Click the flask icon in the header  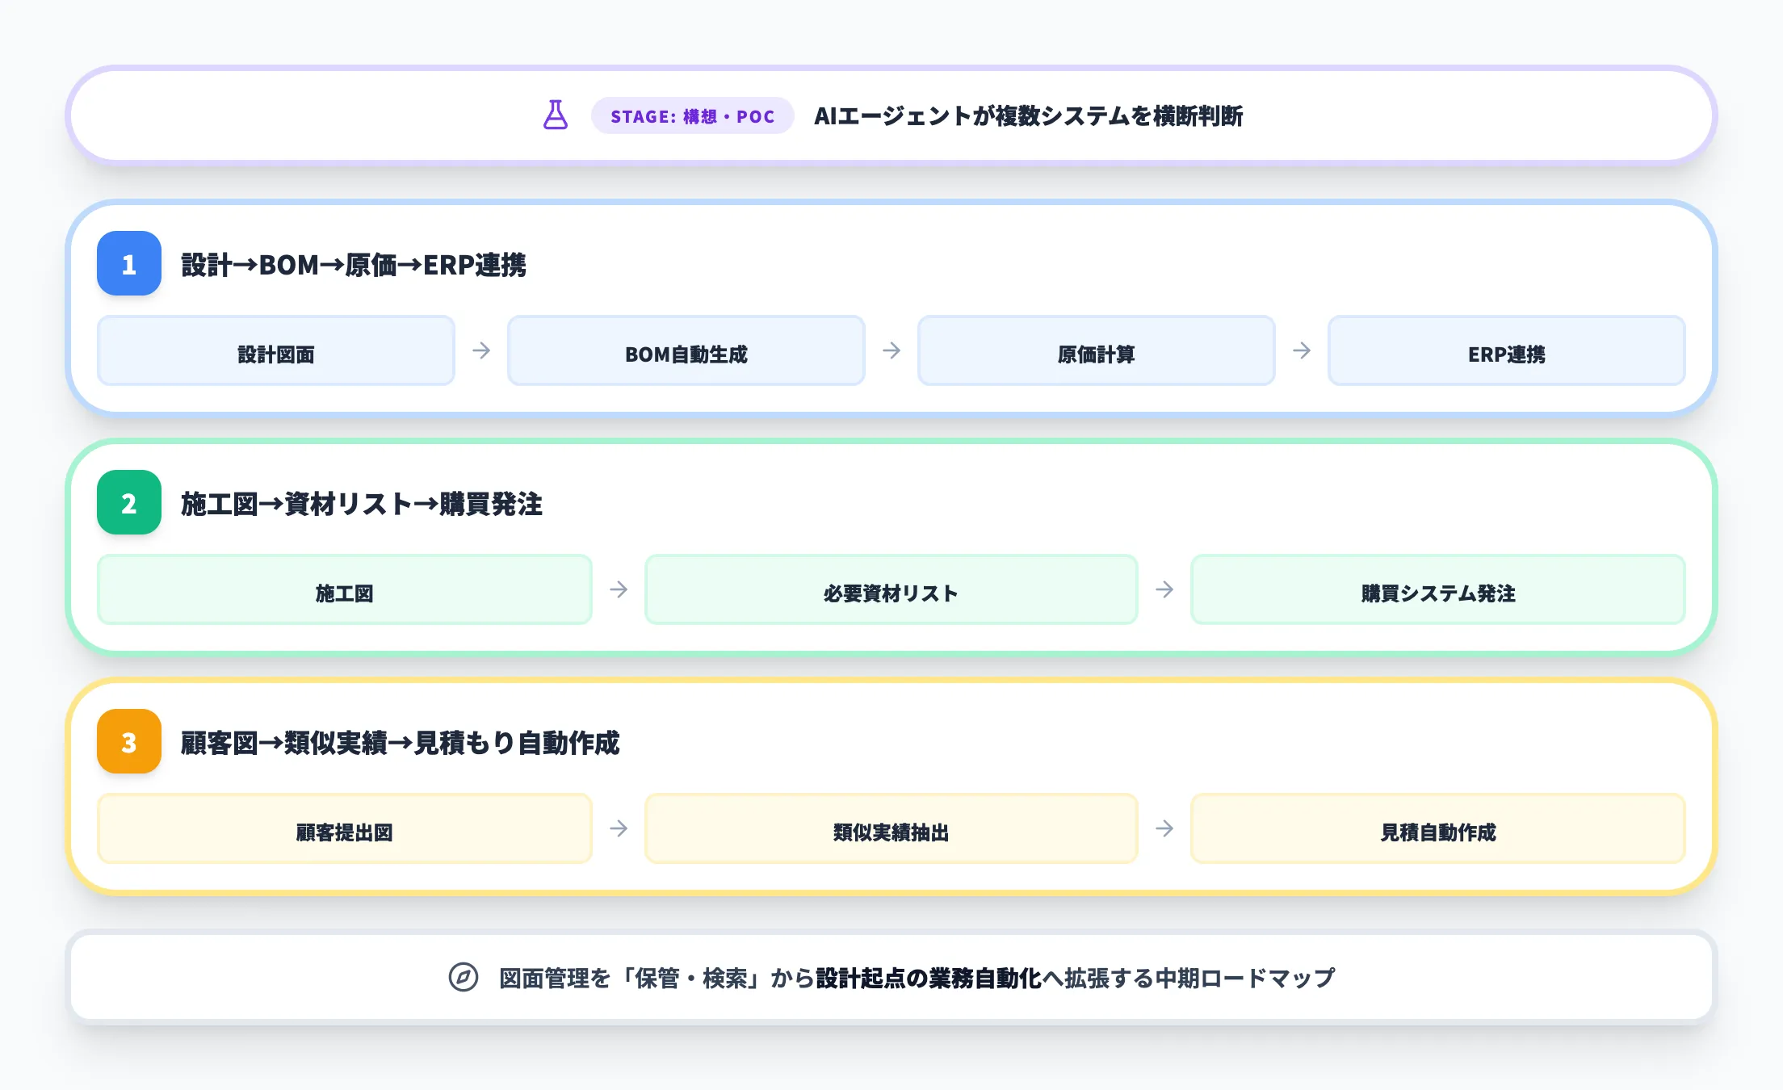[556, 115]
